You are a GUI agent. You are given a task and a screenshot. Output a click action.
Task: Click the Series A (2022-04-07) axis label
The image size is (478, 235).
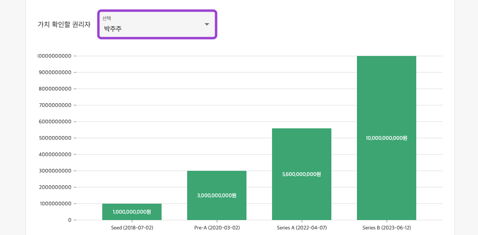pos(301,228)
